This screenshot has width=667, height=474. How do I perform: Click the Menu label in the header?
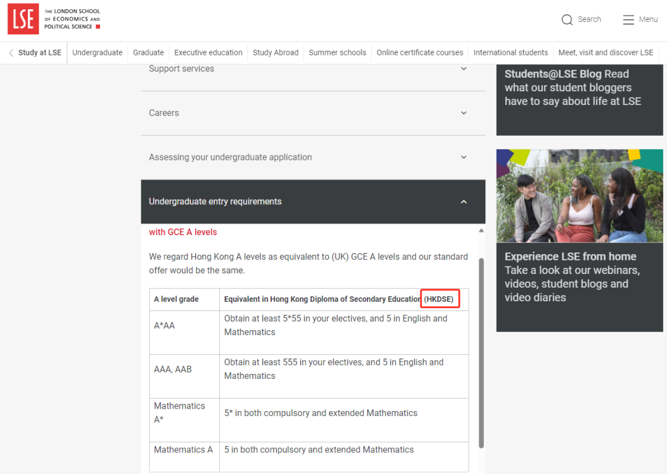pyautogui.click(x=648, y=19)
